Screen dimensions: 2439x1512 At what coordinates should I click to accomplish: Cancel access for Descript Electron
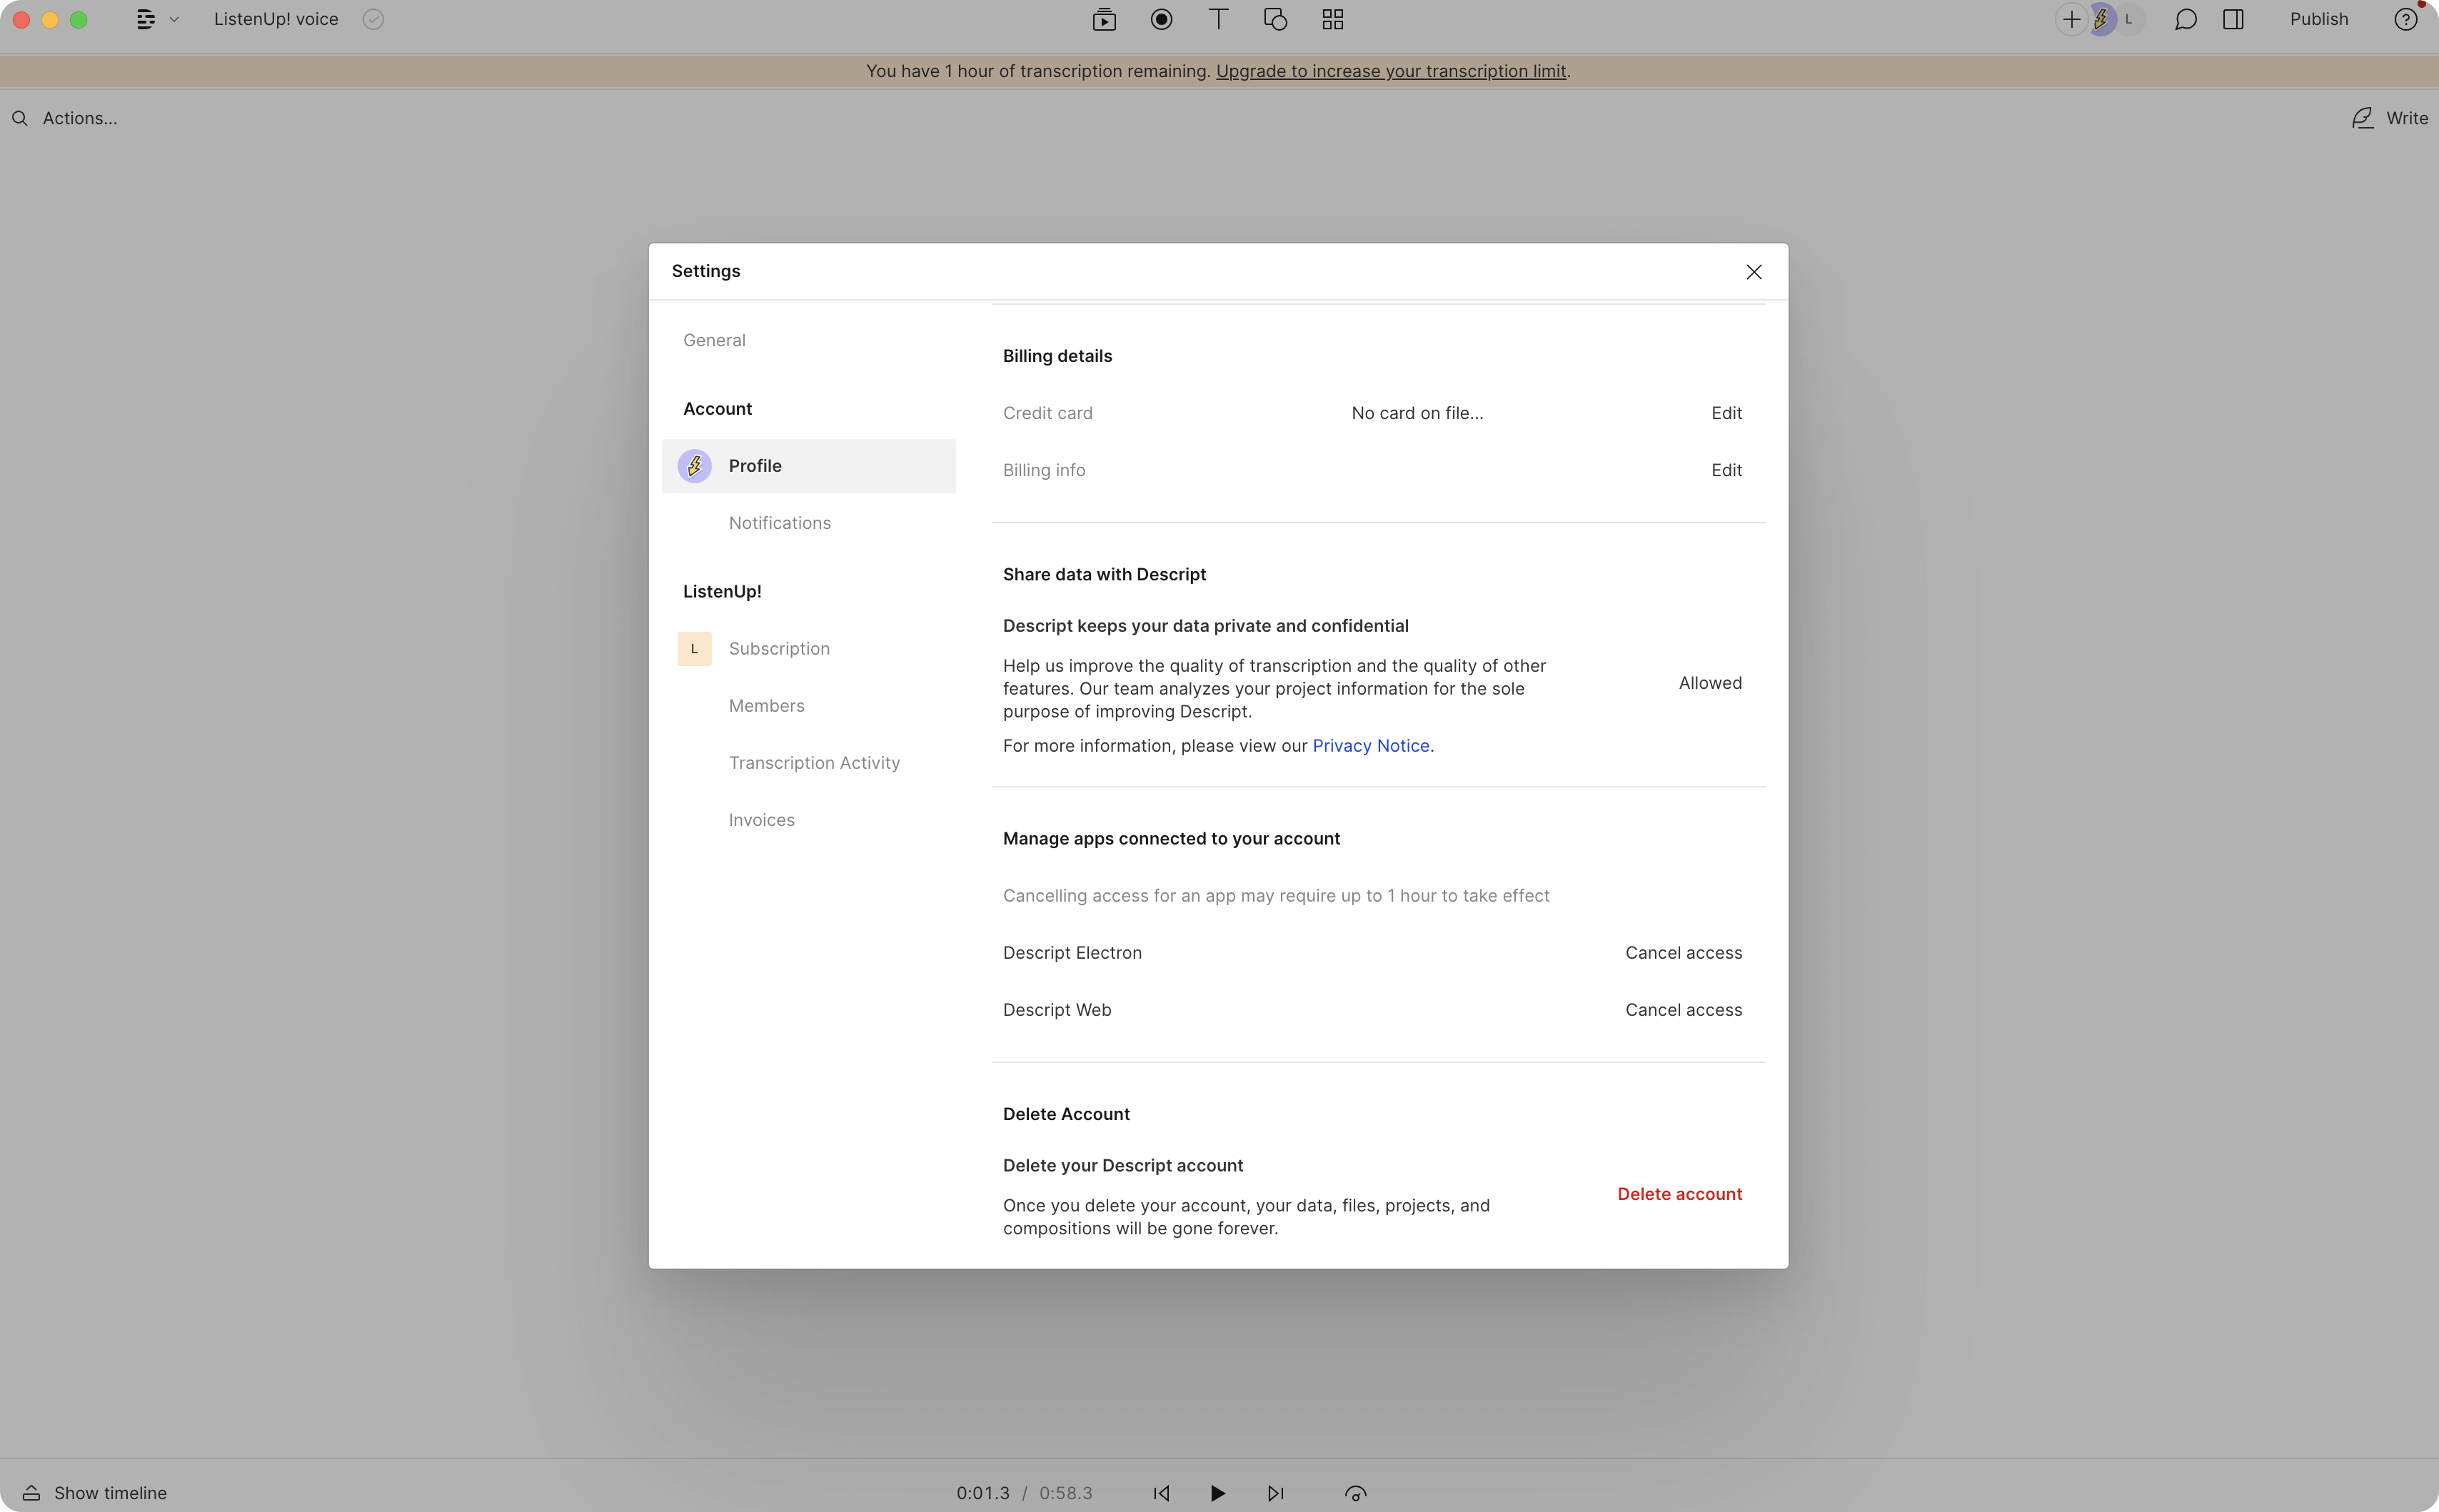click(1683, 953)
